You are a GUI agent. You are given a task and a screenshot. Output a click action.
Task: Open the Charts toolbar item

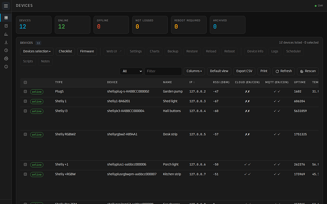click(154, 52)
